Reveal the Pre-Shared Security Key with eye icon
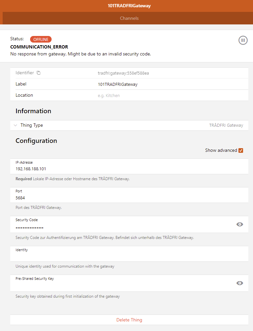The height and width of the screenshot is (331, 253). [240, 283]
